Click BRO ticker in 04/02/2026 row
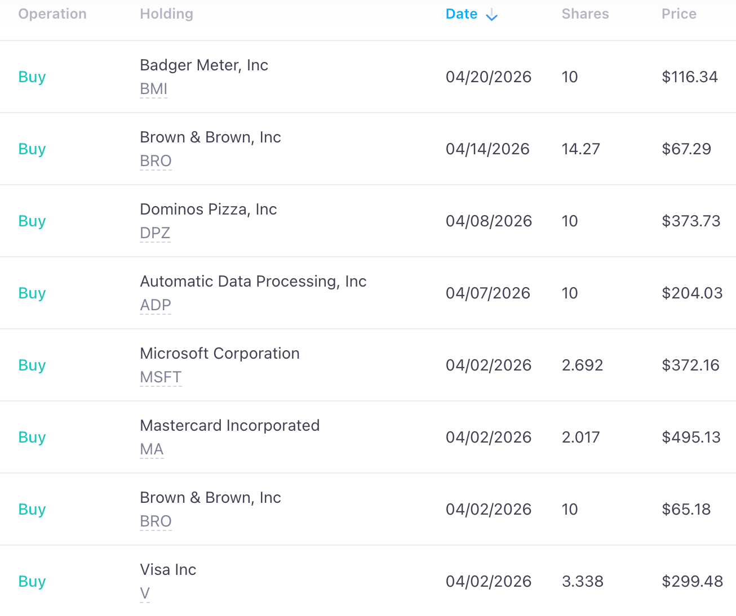 (156, 521)
